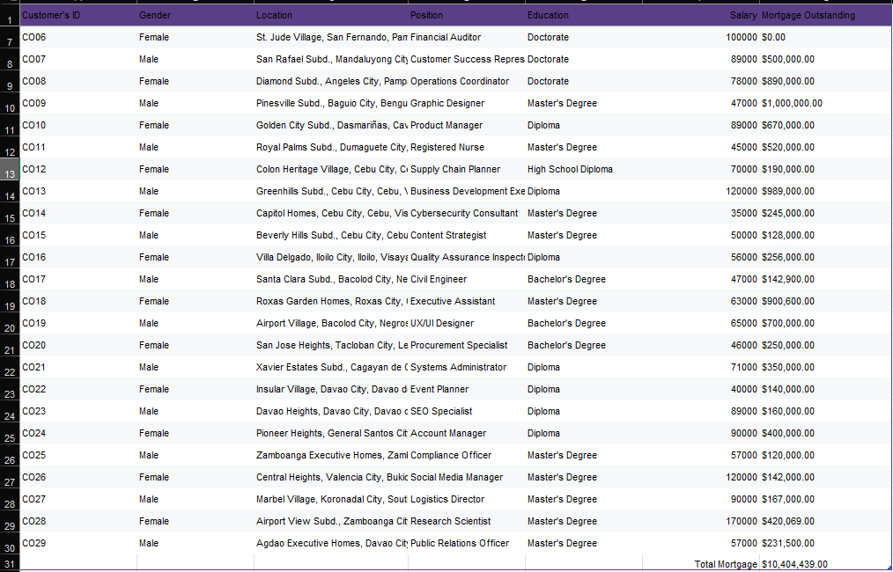Click the $231,500.00 mortgage cell
The image size is (893, 572).
tap(825, 543)
